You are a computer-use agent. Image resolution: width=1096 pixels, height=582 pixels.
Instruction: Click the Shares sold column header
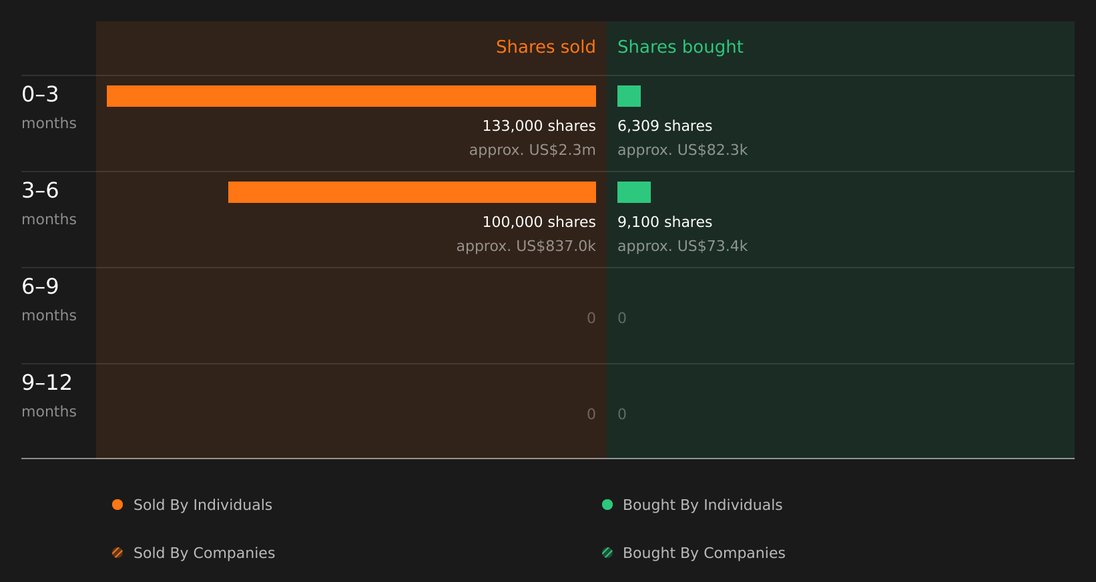545,47
